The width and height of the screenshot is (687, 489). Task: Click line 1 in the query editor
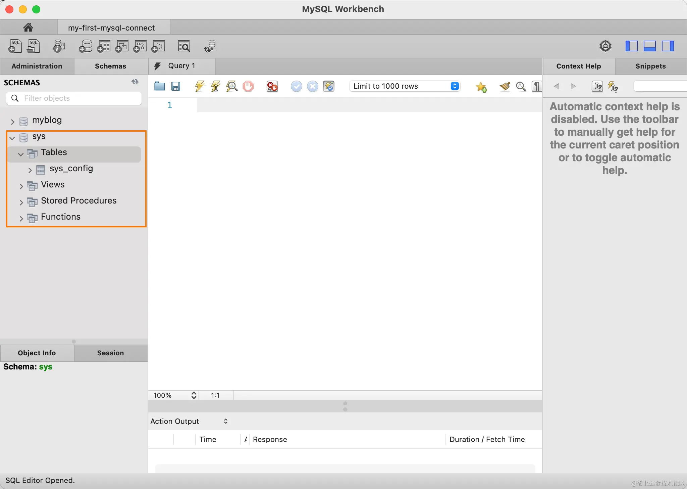pyautogui.click(x=369, y=105)
